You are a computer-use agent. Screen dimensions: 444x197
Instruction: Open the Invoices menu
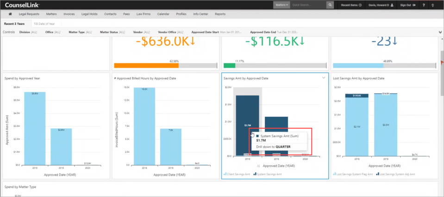click(x=69, y=14)
